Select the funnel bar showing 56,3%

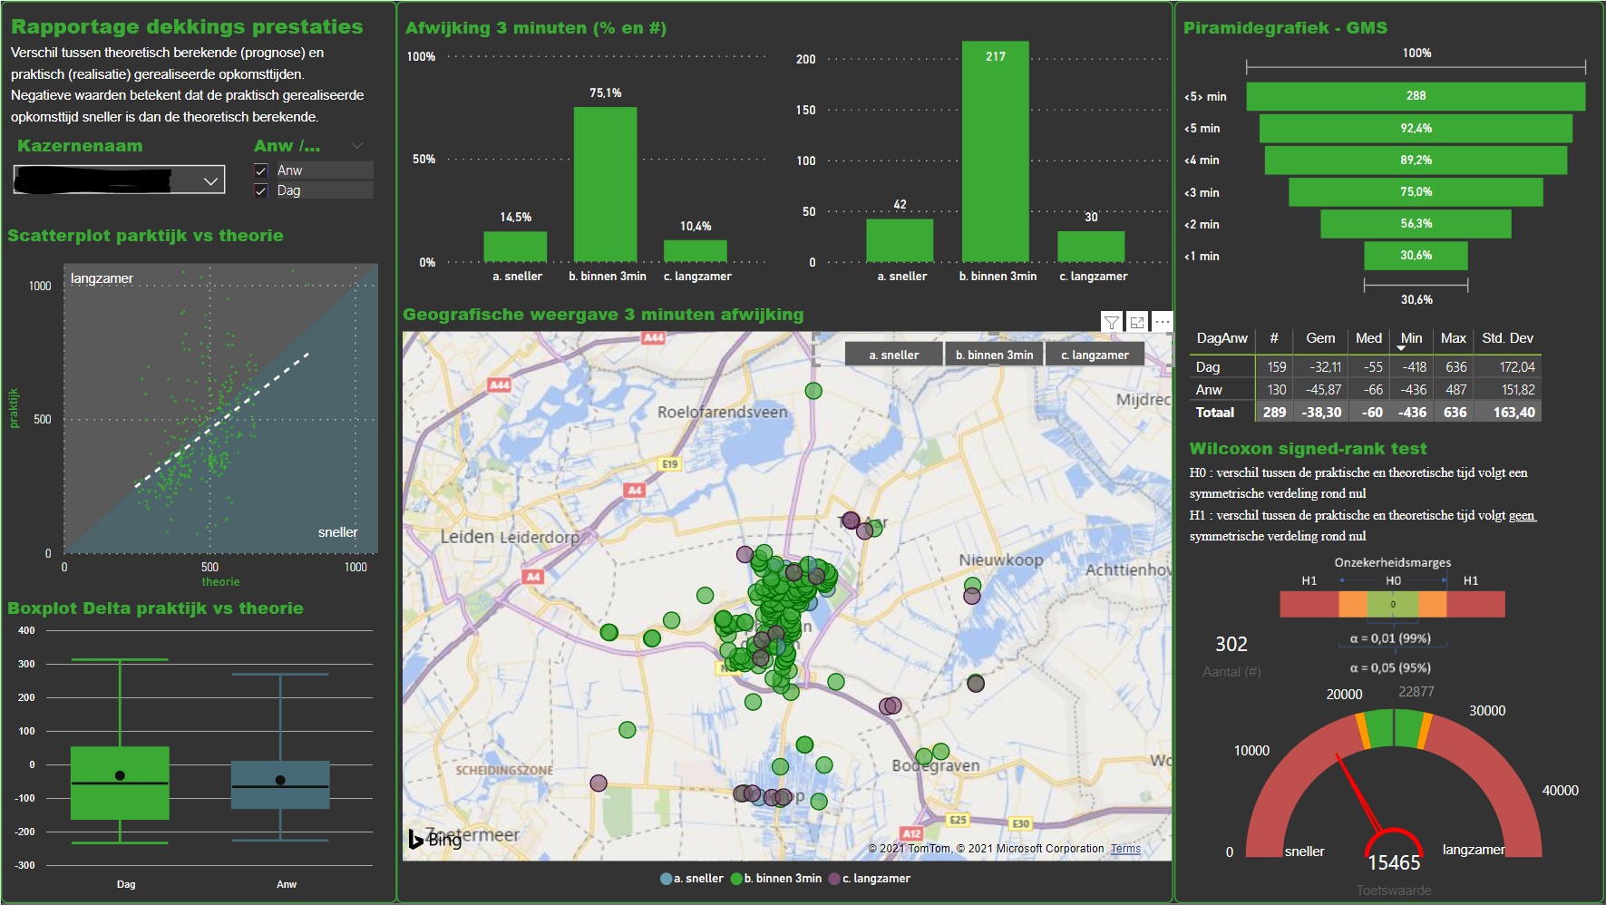1416,223
